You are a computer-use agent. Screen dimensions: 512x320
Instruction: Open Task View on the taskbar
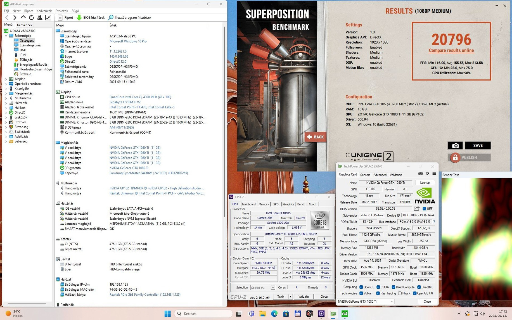click(238, 314)
